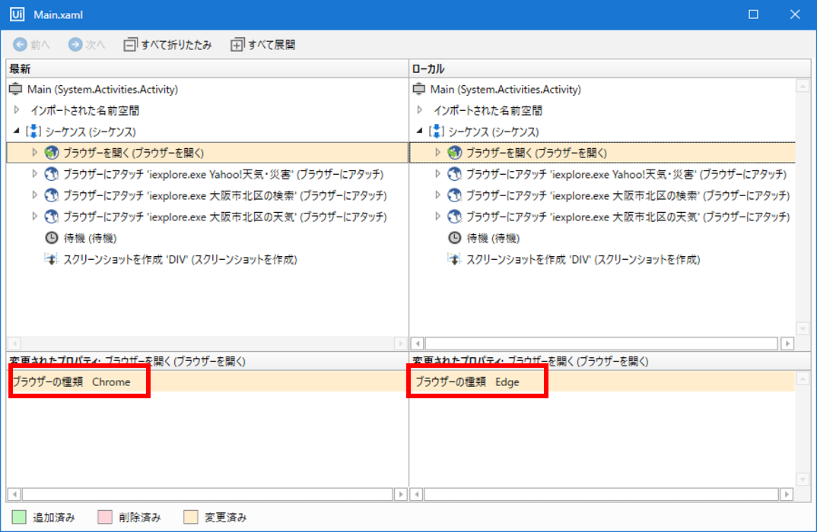Click the clock icon of 待機 in the left pane
Screen dimensions: 817x532
[x=52, y=238]
